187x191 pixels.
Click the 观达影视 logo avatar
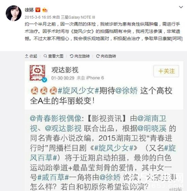coord(37,73)
